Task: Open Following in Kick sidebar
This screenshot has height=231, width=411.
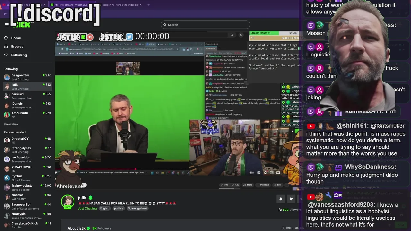Action: [15, 55]
